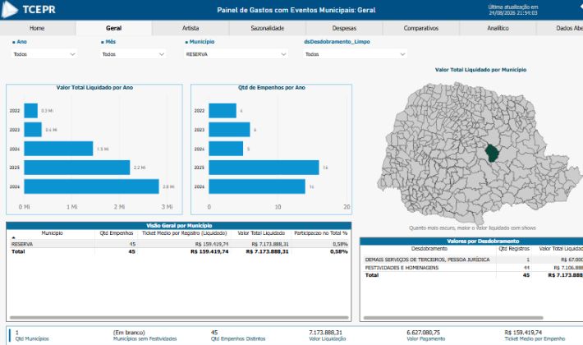This screenshot has height=345, width=583.
Task: Switch to the Comparativos tab
Action: click(x=421, y=28)
